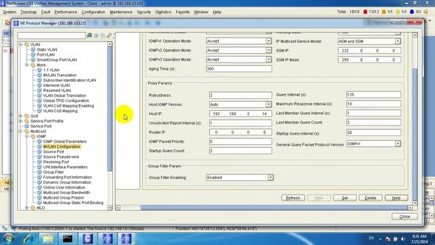Image resolution: width=435 pixels, height=245 pixels.
Task: Open the Fault menu
Action: point(46,12)
